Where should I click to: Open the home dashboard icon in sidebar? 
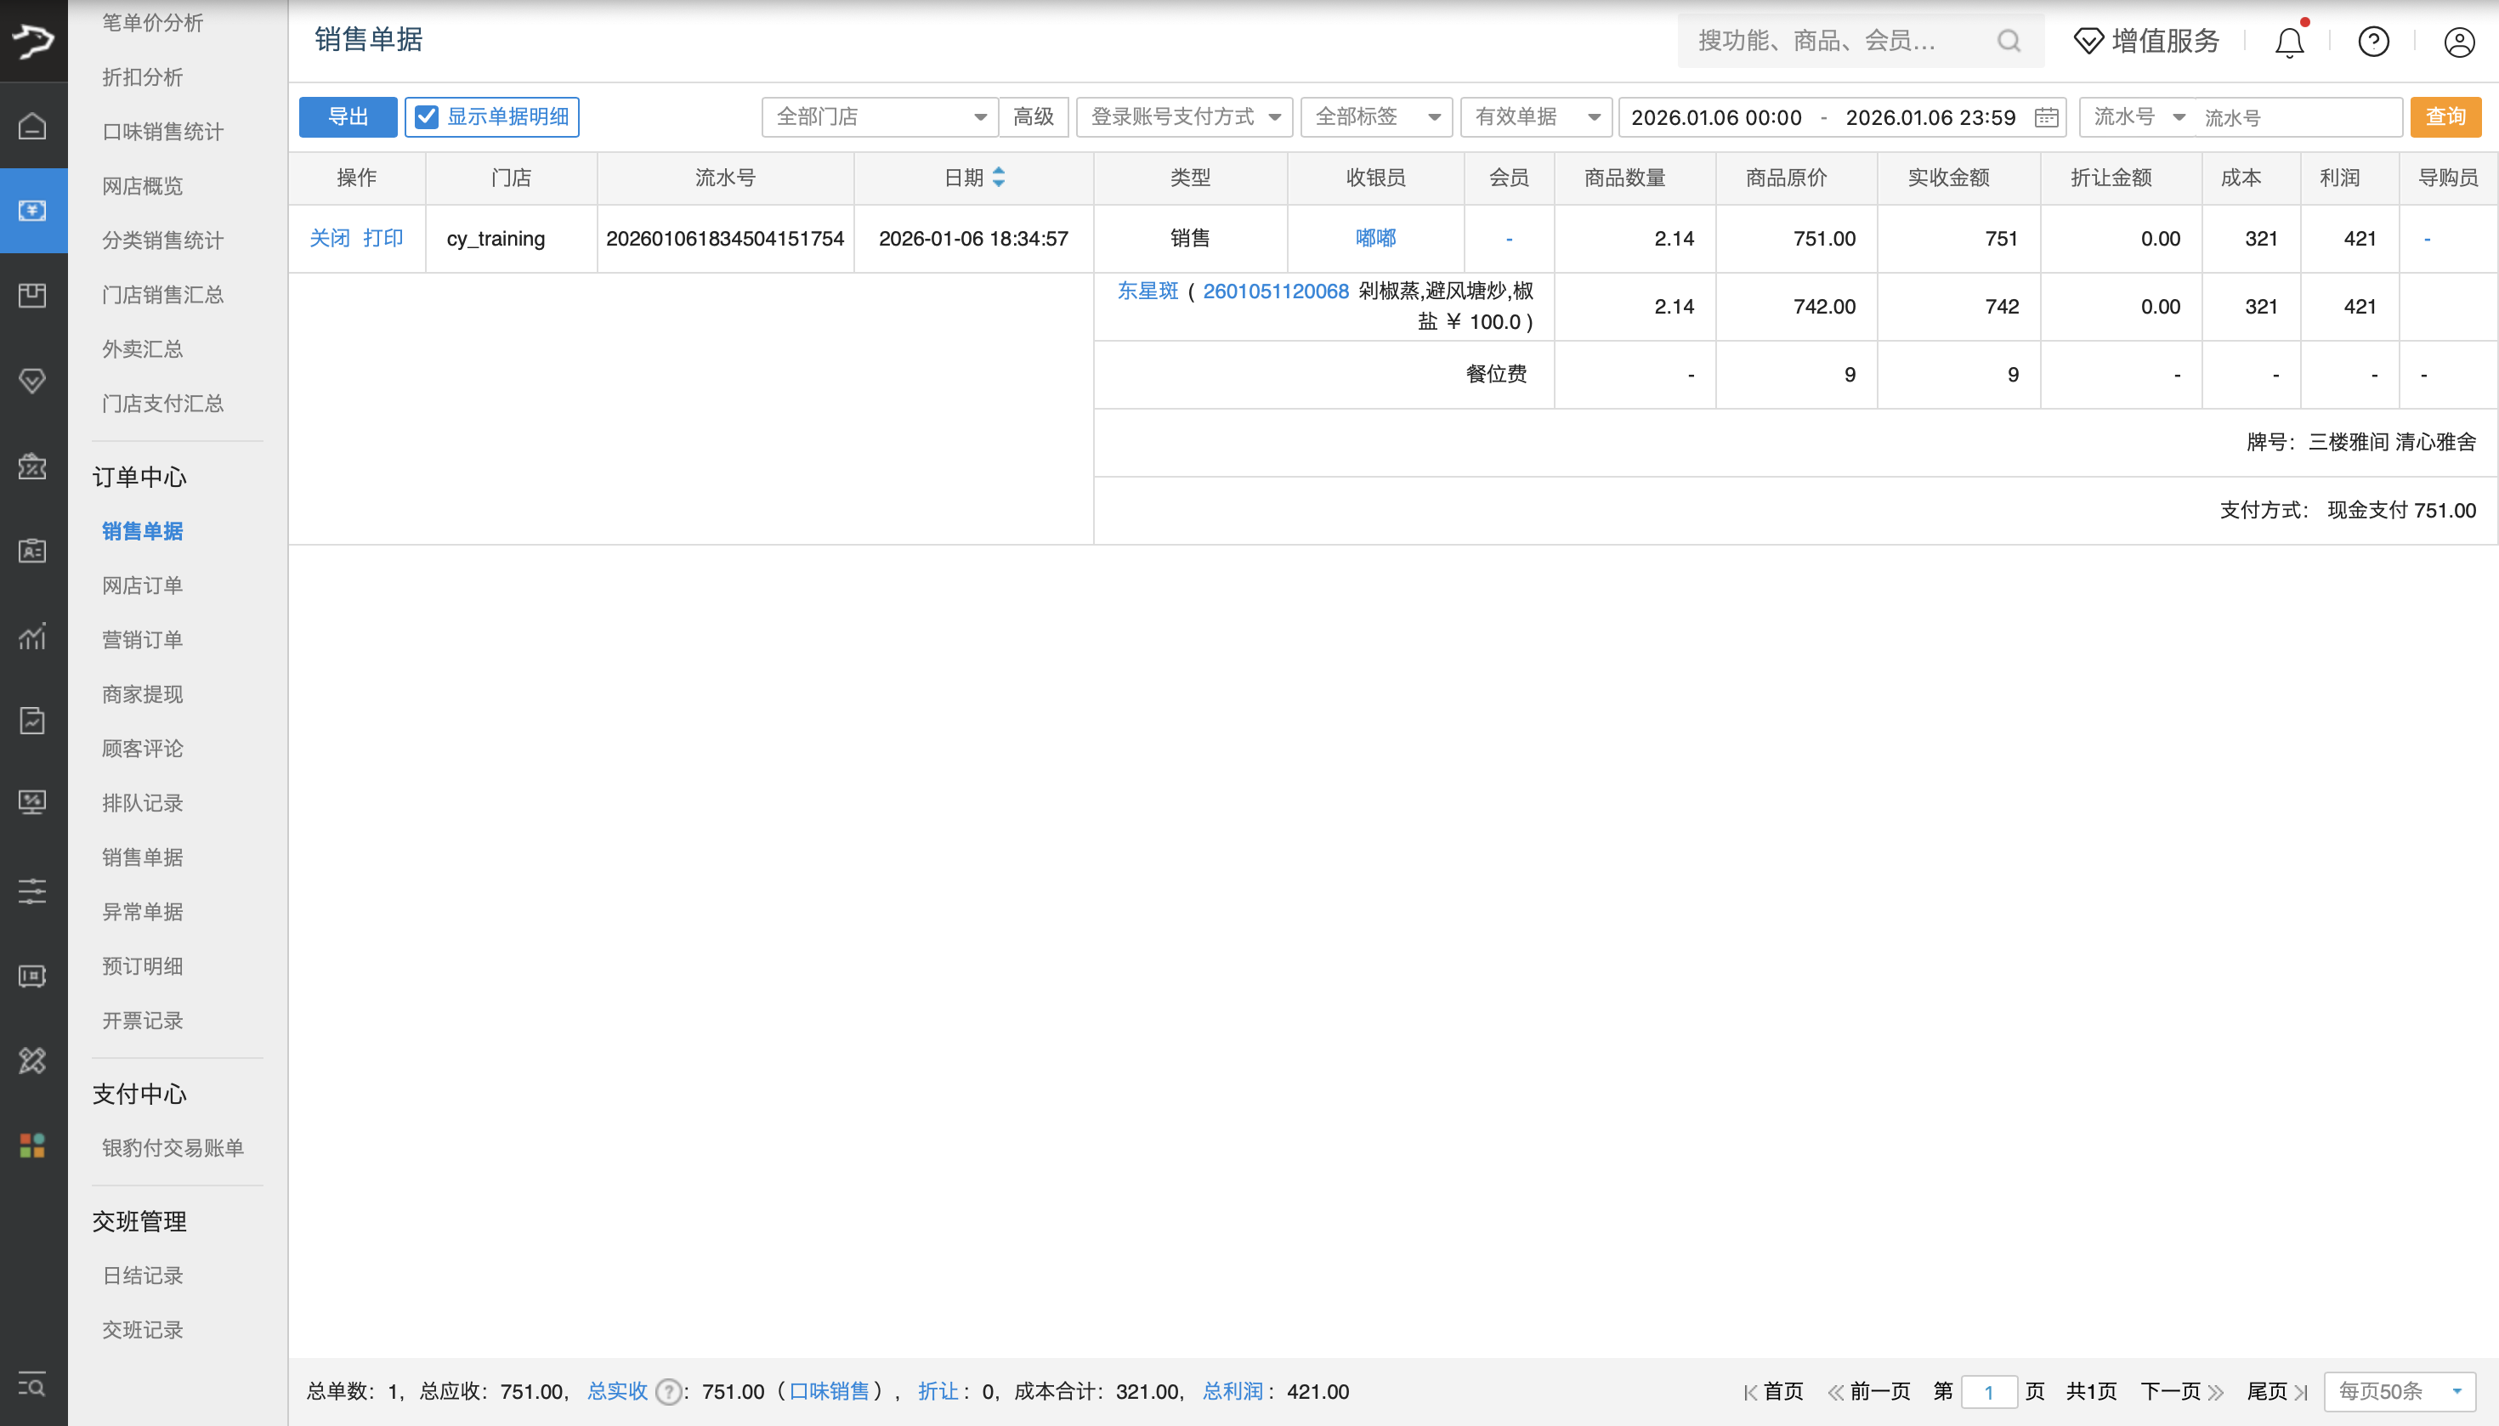coord(33,127)
